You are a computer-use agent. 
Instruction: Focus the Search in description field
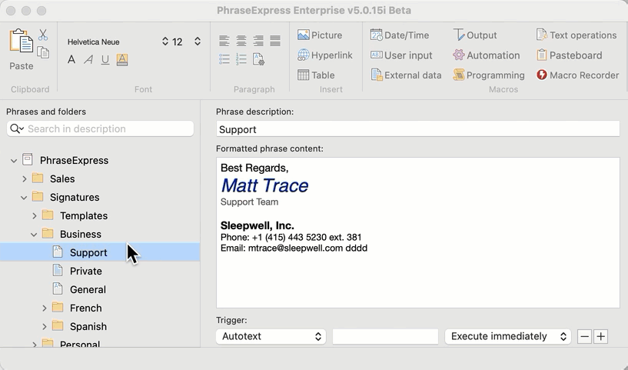(100, 128)
